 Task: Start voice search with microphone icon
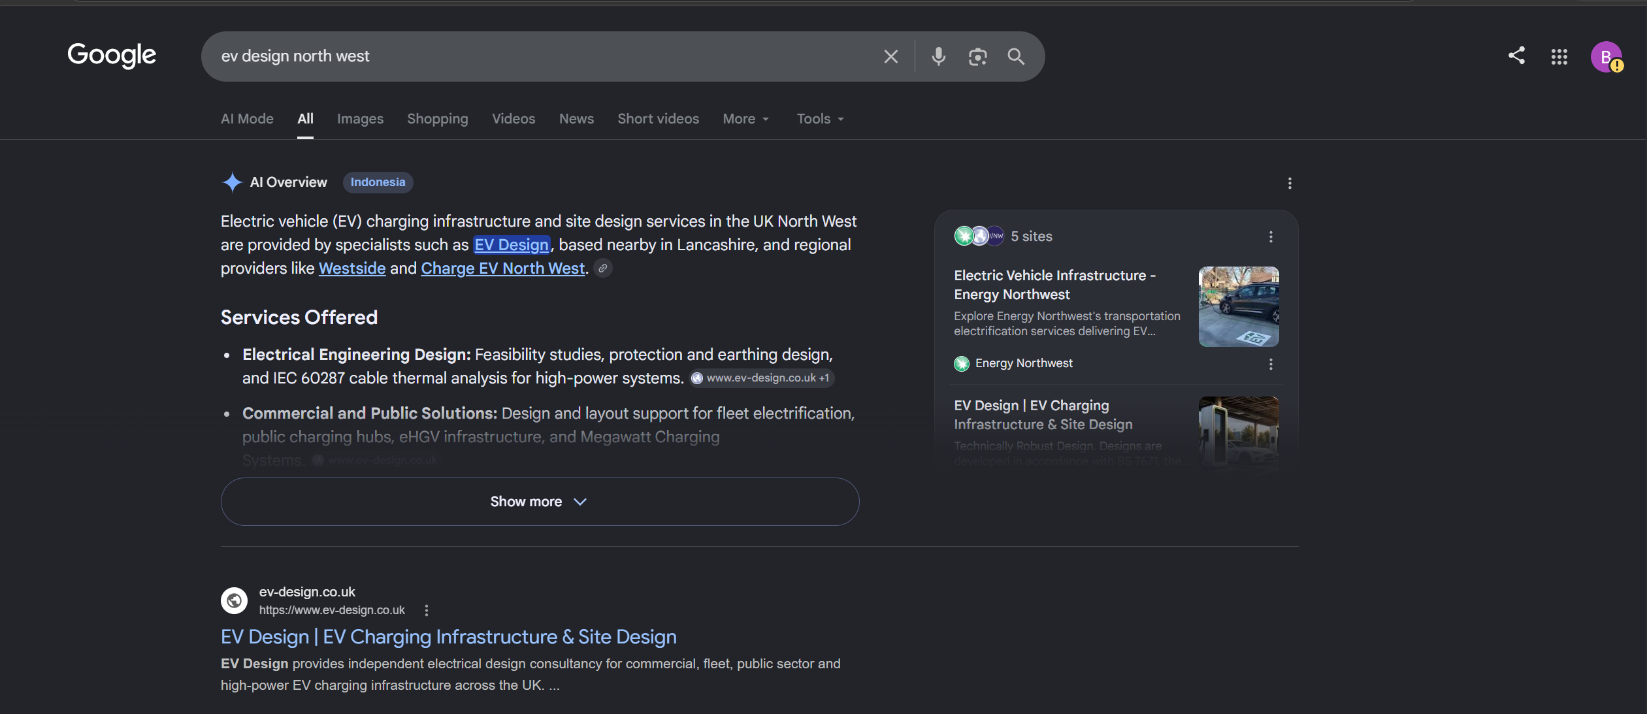(938, 57)
